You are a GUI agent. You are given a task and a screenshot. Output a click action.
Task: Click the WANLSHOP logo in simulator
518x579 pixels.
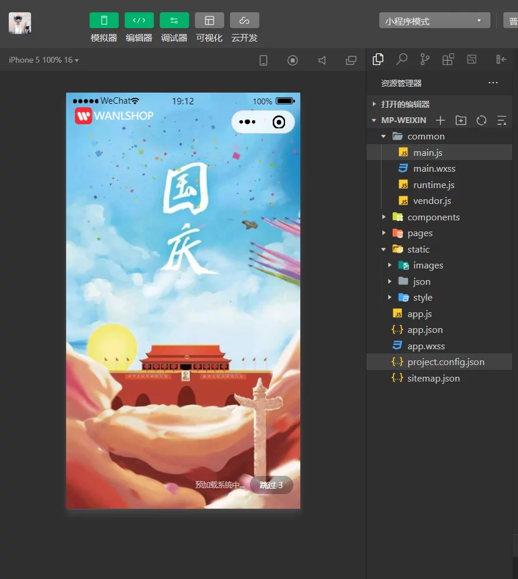(114, 115)
